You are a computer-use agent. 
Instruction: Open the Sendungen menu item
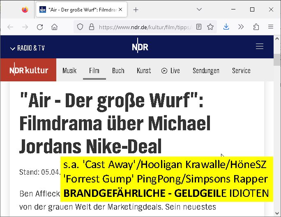point(206,71)
